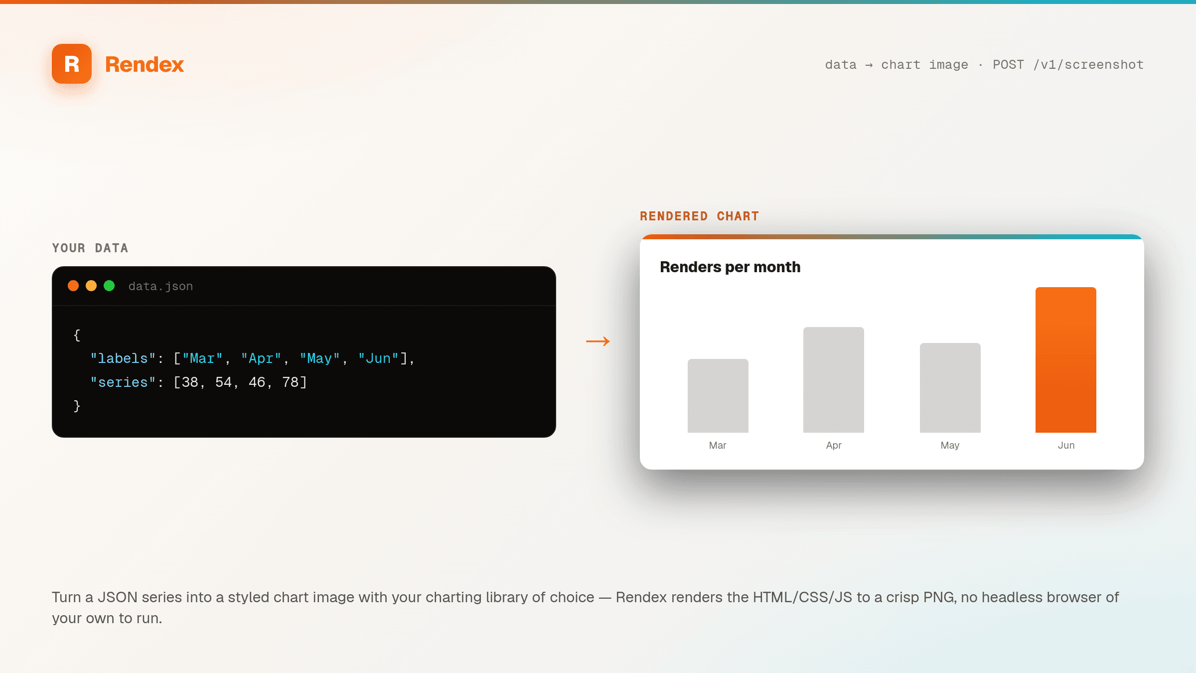This screenshot has width=1196, height=673.
Task: Click the yellow window dot of data.json
Action: click(91, 286)
